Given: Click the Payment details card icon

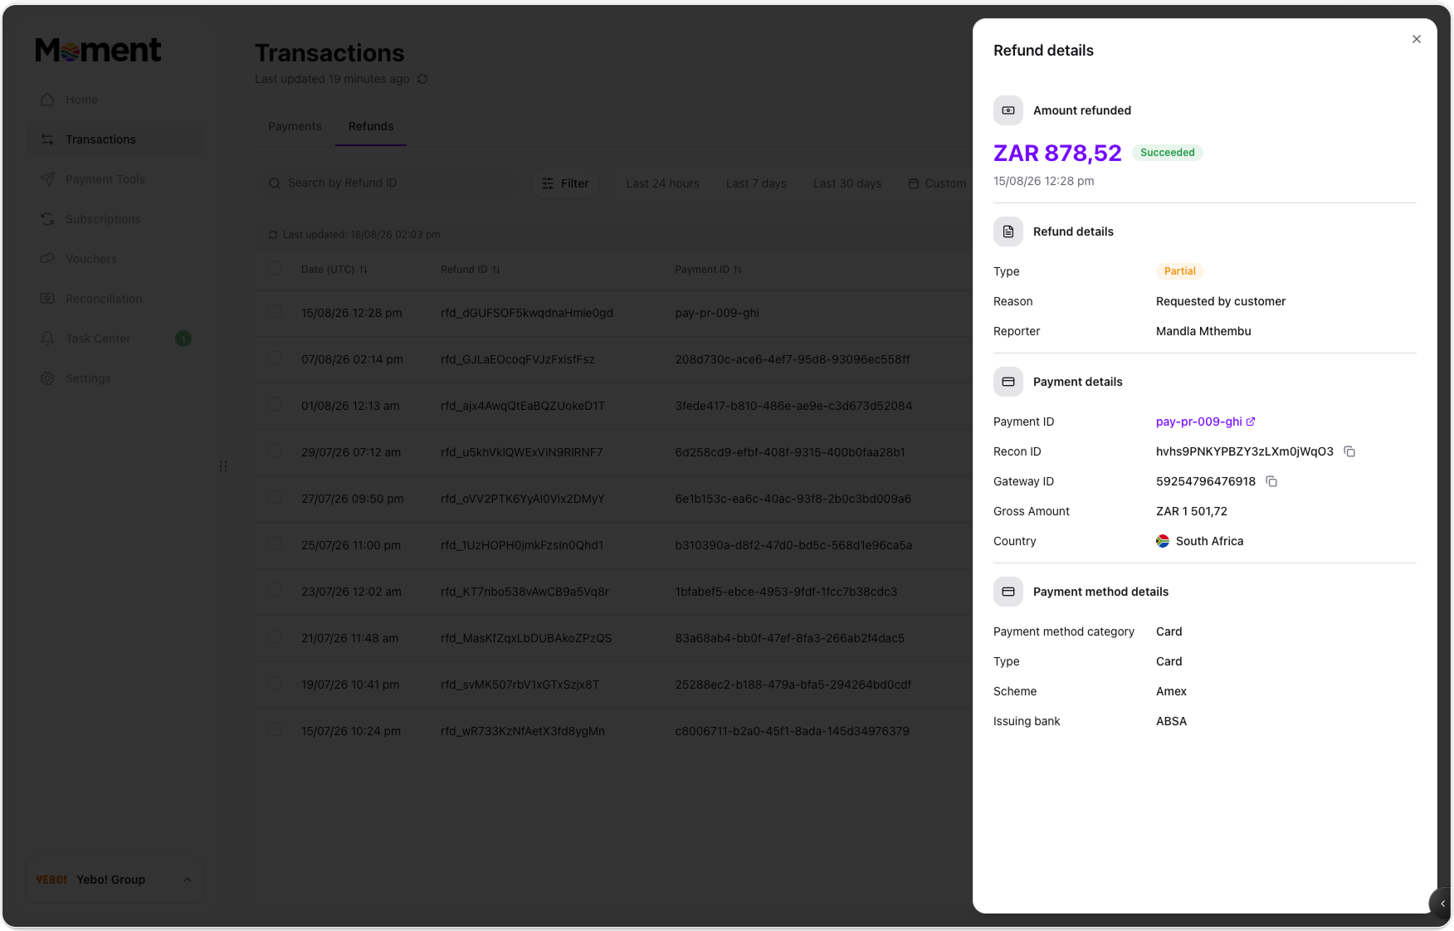Looking at the screenshot, I should click(1008, 382).
